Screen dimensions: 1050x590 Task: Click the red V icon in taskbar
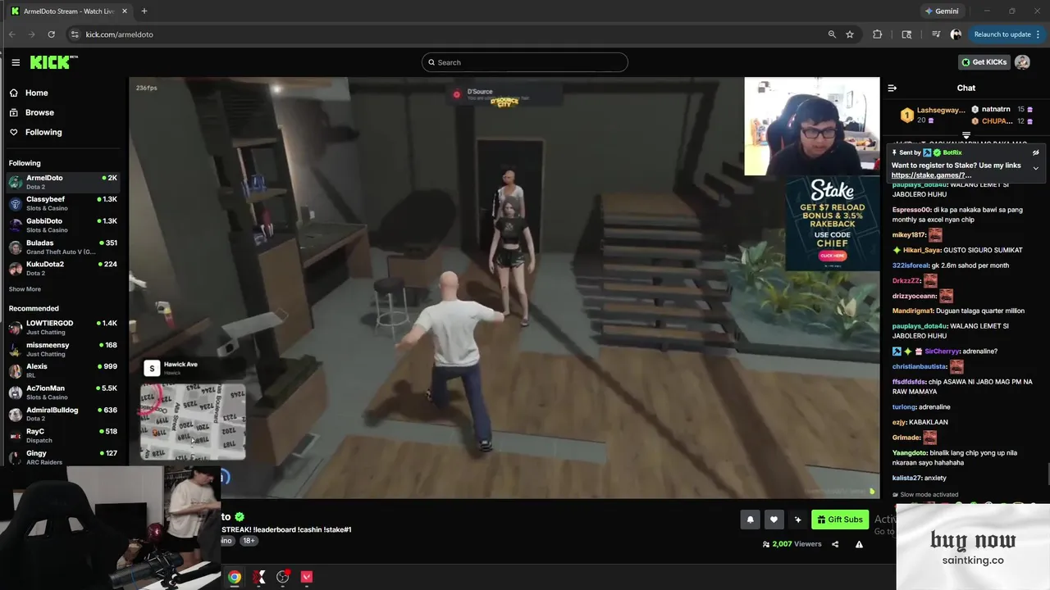pyautogui.click(x=307, y=577)
